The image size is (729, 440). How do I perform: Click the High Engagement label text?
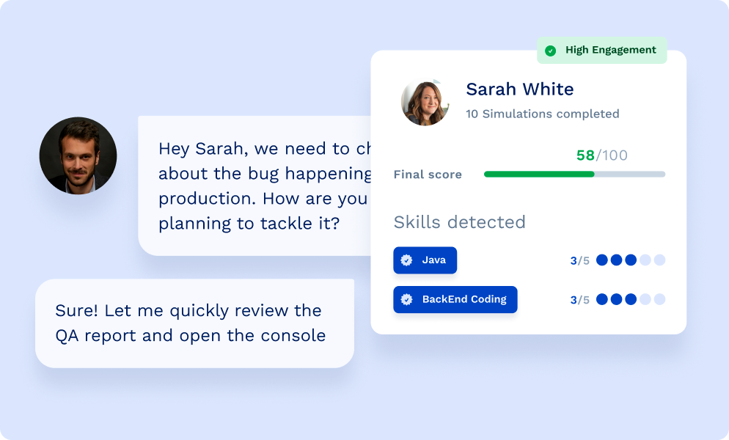click(610, 51)
